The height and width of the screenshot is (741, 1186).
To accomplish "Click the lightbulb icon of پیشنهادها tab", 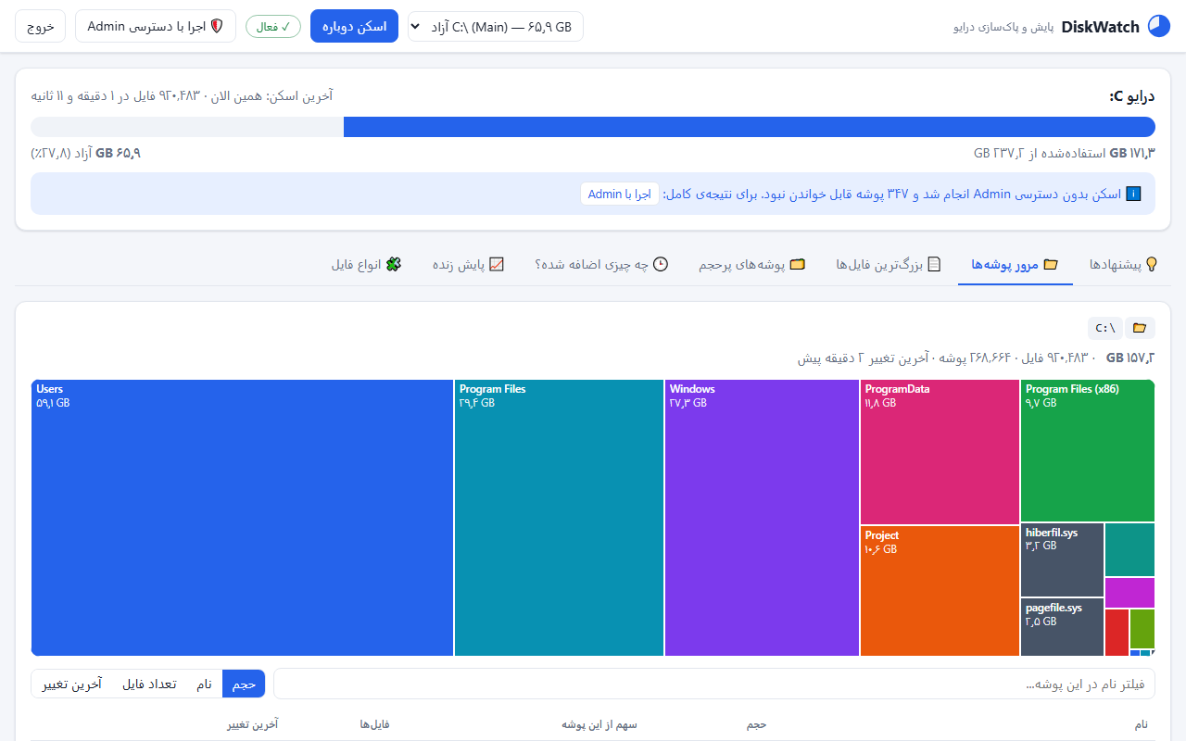I will point(1152,264).
